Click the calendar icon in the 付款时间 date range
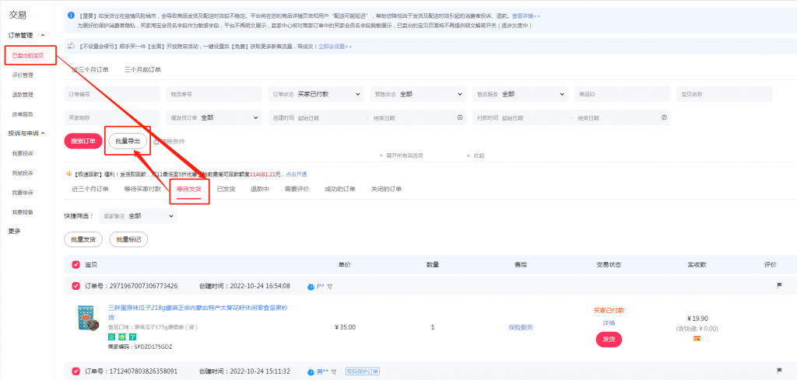Viewport: 797px width, 380px height. [x=664, y=117]
